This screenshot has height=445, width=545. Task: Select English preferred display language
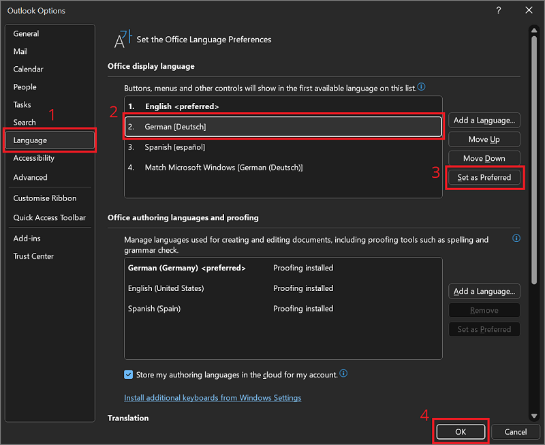click(x=283, y=106)
